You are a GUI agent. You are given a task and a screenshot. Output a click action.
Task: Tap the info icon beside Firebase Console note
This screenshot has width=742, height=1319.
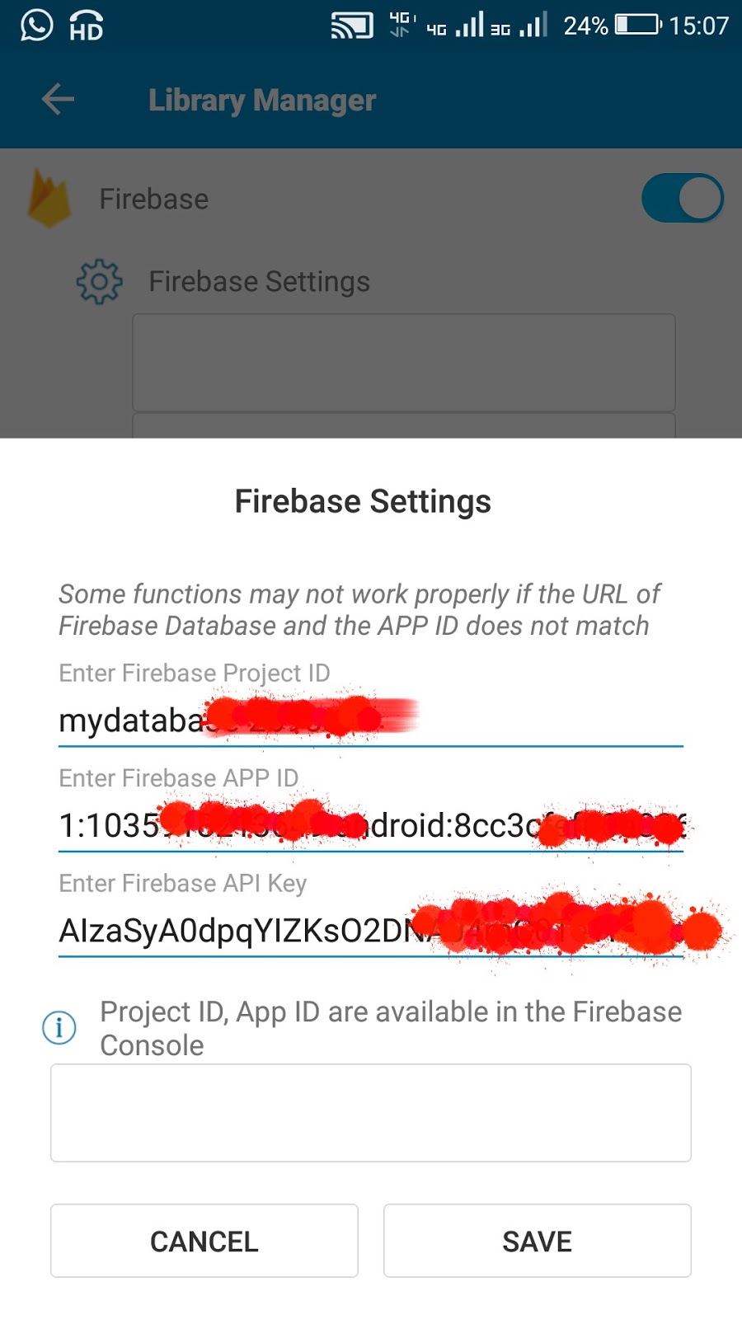[x=59, y=1027]
